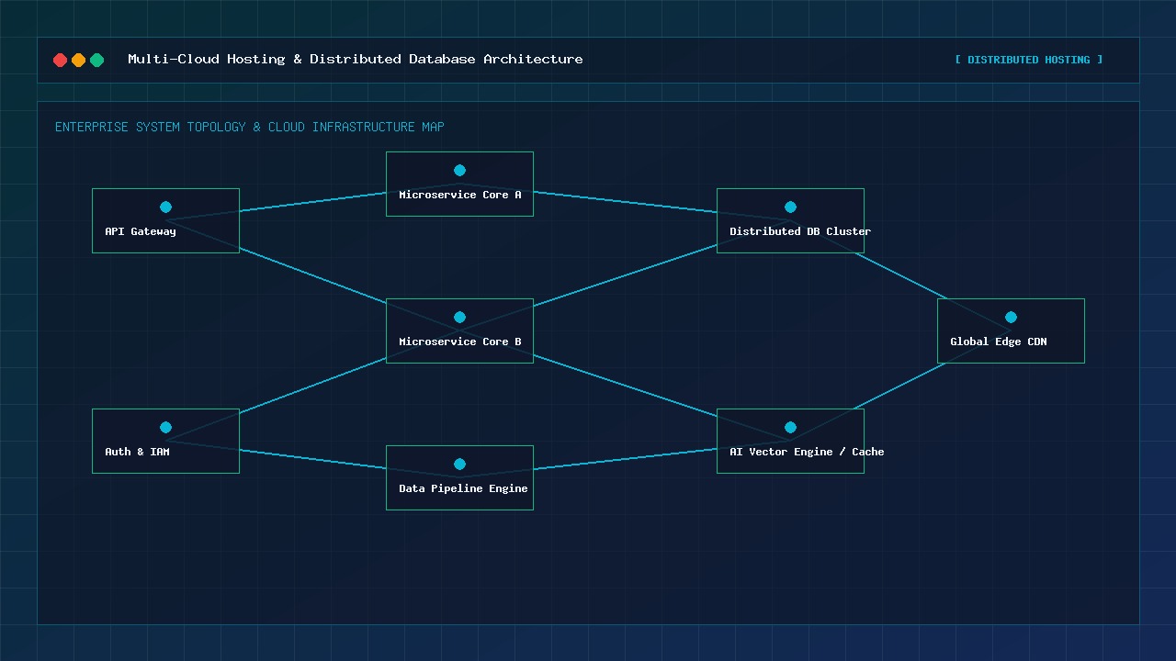Viewport: 1176px width, 661px height.
Task: Select the Global Edge CDN node
Action: pos(1011,330)
